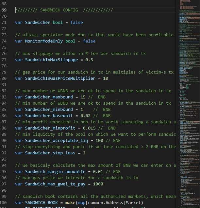Screen dimensions: 200x208
Task: Click the value 10 on line 80
Action: click(x=106, y=78)
